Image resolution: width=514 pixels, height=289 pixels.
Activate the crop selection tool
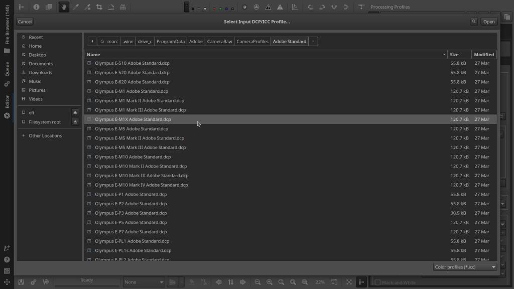click(99, 7)
